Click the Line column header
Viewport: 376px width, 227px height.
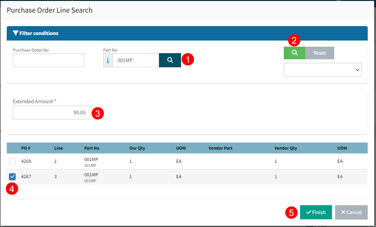[58, 148]
